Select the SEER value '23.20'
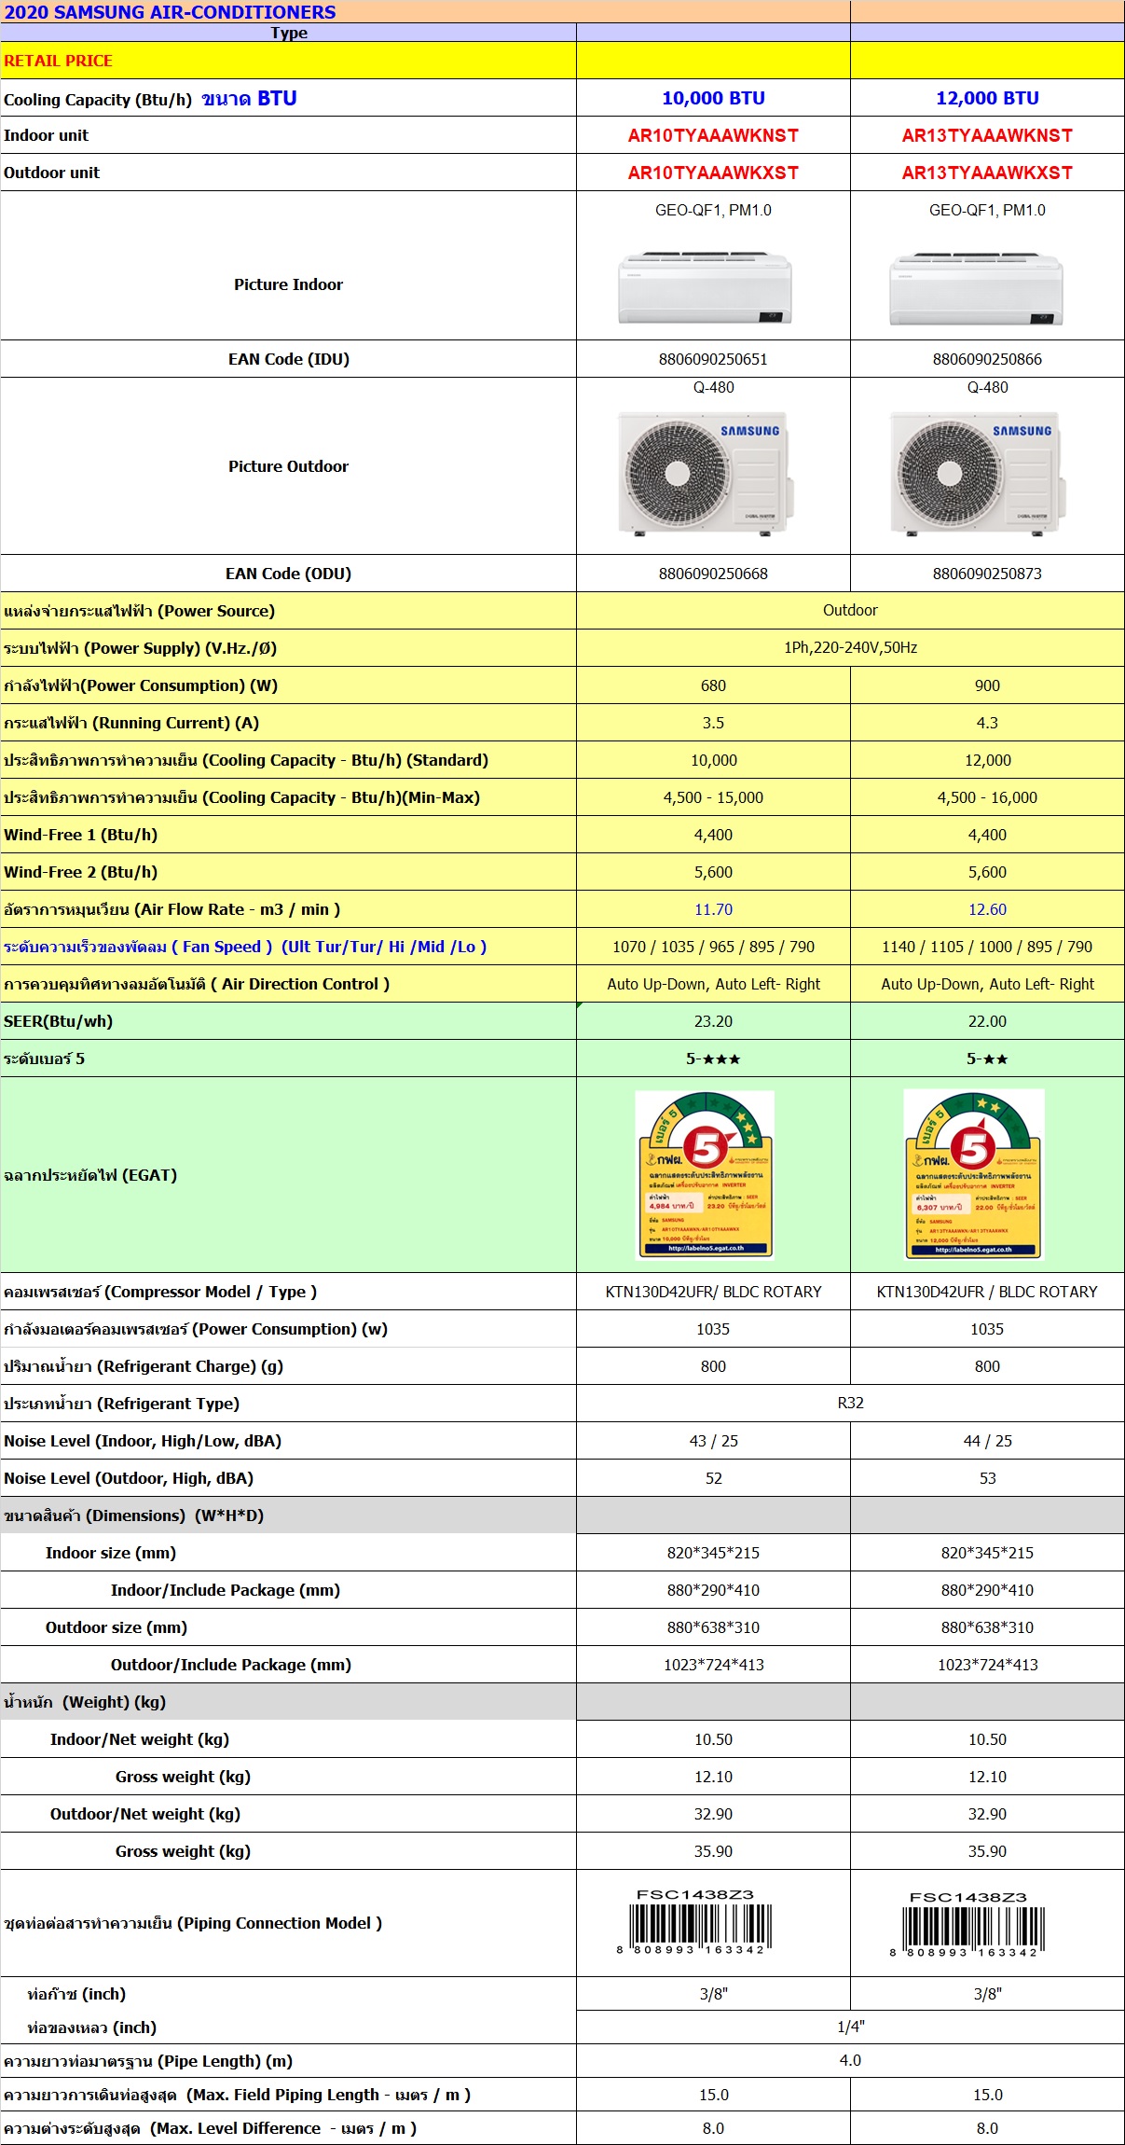The height and width of the screenshot is (2145, 1125). [713, 1021]
